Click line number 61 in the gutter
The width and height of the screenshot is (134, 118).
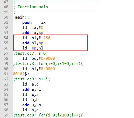6,74
